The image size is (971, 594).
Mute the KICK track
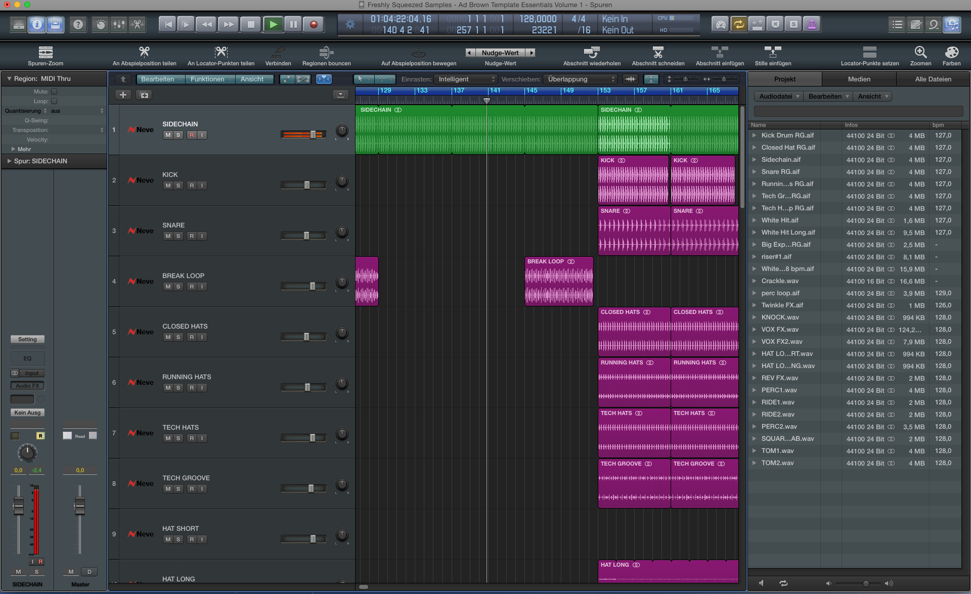[x=167, y=185]
